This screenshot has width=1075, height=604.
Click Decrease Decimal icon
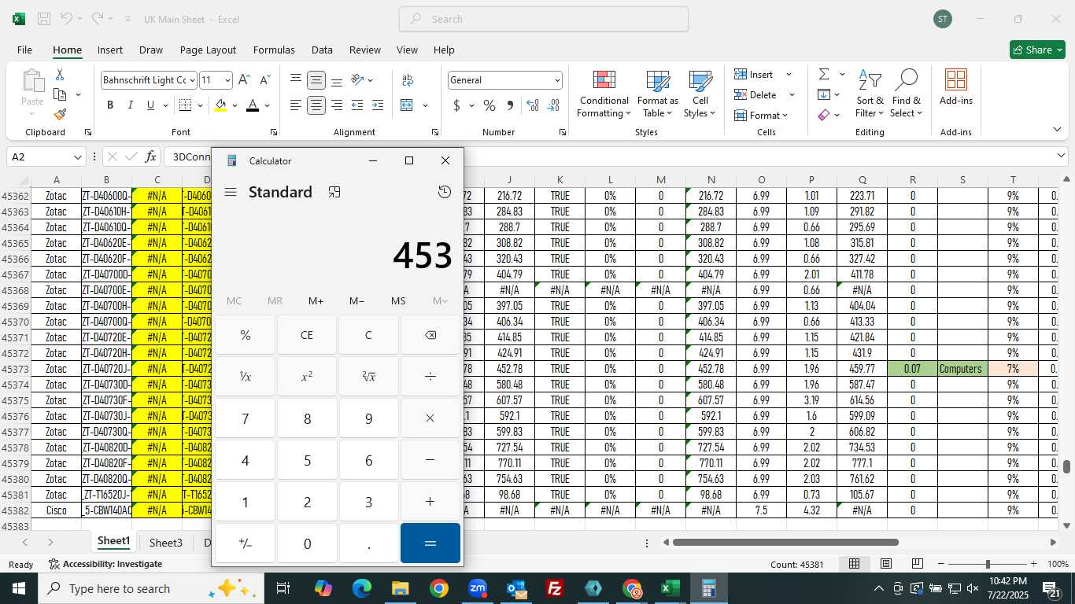point(553,105)
